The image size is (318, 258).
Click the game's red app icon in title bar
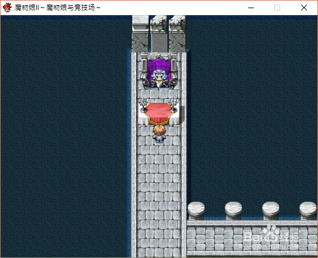(x=7, y=8)
